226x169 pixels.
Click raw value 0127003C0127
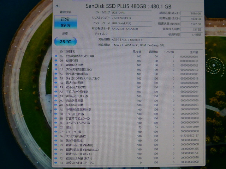[x=190, y=136]
